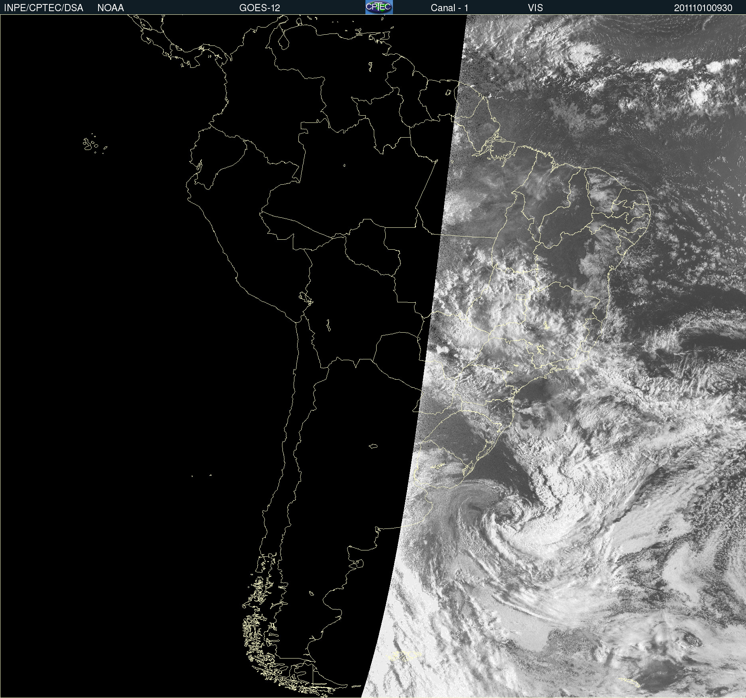Click the VIS channel label
This screenshot has height=698, width=746.
(x=535, y=8)
